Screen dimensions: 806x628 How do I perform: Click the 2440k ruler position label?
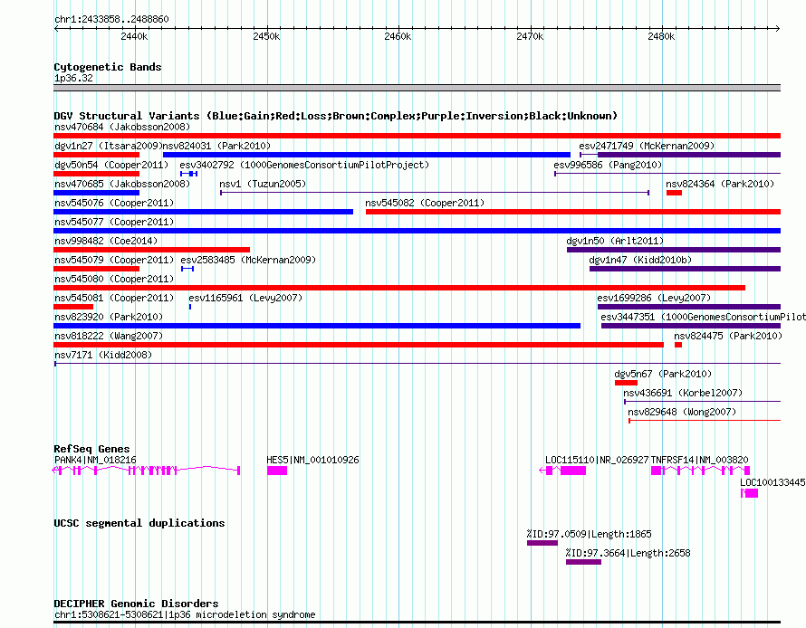[134, 36]
